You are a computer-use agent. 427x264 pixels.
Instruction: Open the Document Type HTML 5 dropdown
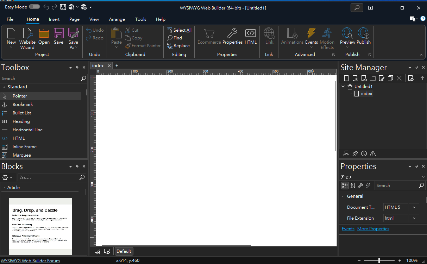414,207
